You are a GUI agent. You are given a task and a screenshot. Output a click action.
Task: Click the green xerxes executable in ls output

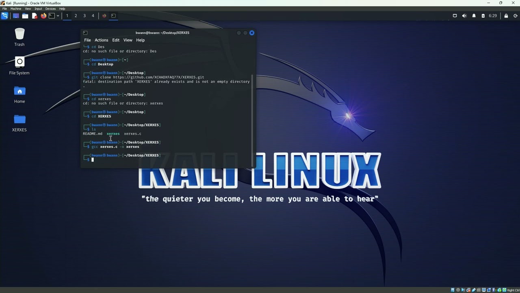113,134
